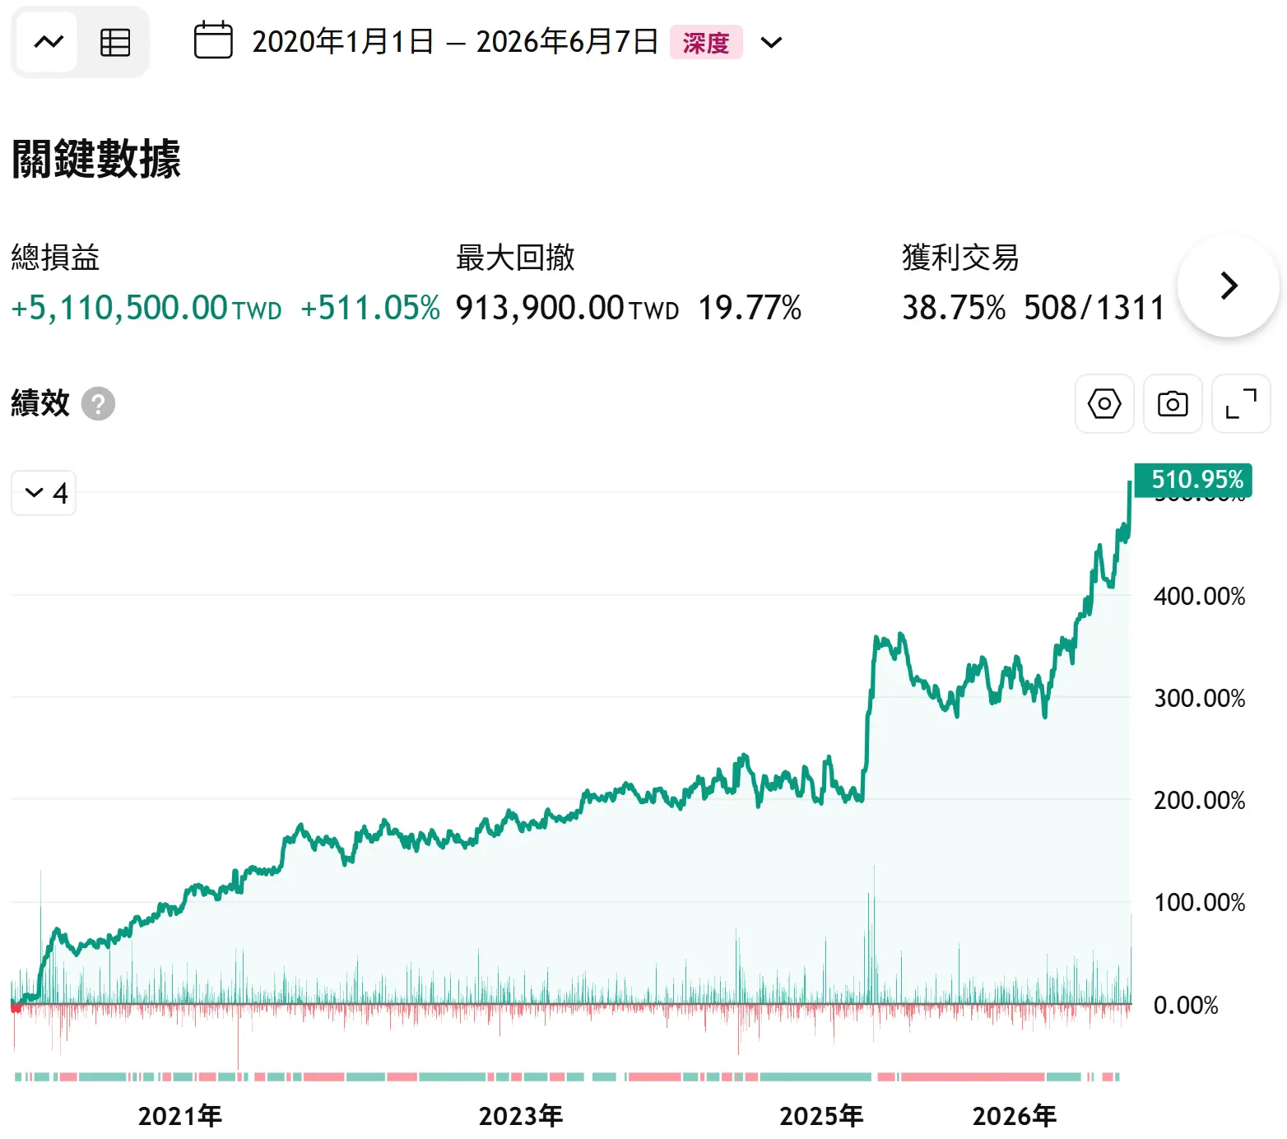1287x1139 pixels.
Task: Click the 深度 badge
Action: [x=706, y=42]
